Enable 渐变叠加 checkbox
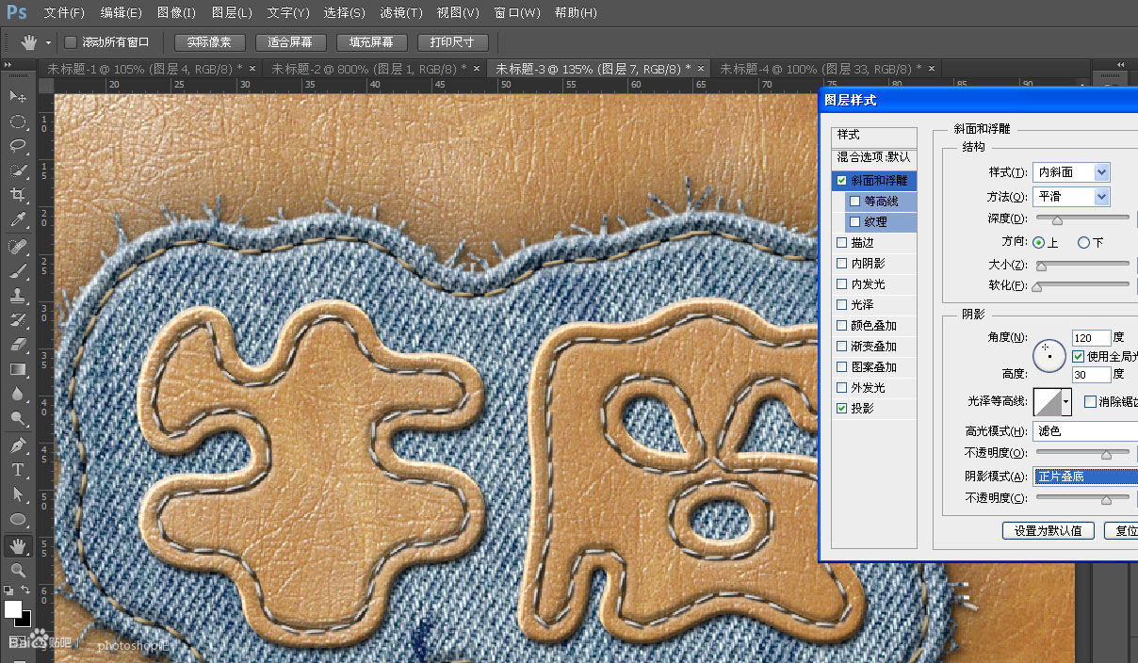 coord(841,346)
